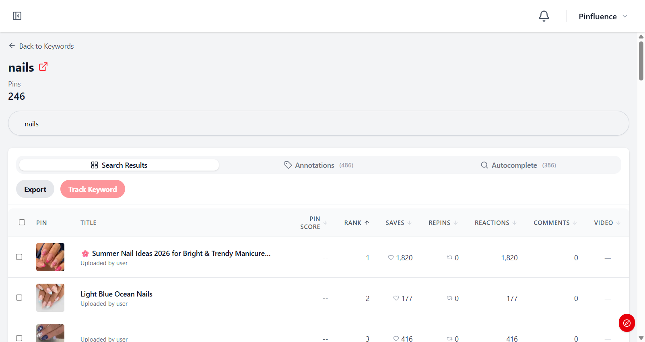Select the rank 3 row checkbox
The width and height of the screenshot is (645, 342).
click(19, 338)
